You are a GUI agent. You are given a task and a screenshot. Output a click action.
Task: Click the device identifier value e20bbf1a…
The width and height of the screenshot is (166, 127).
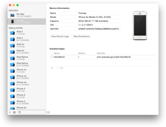point(100,29)
